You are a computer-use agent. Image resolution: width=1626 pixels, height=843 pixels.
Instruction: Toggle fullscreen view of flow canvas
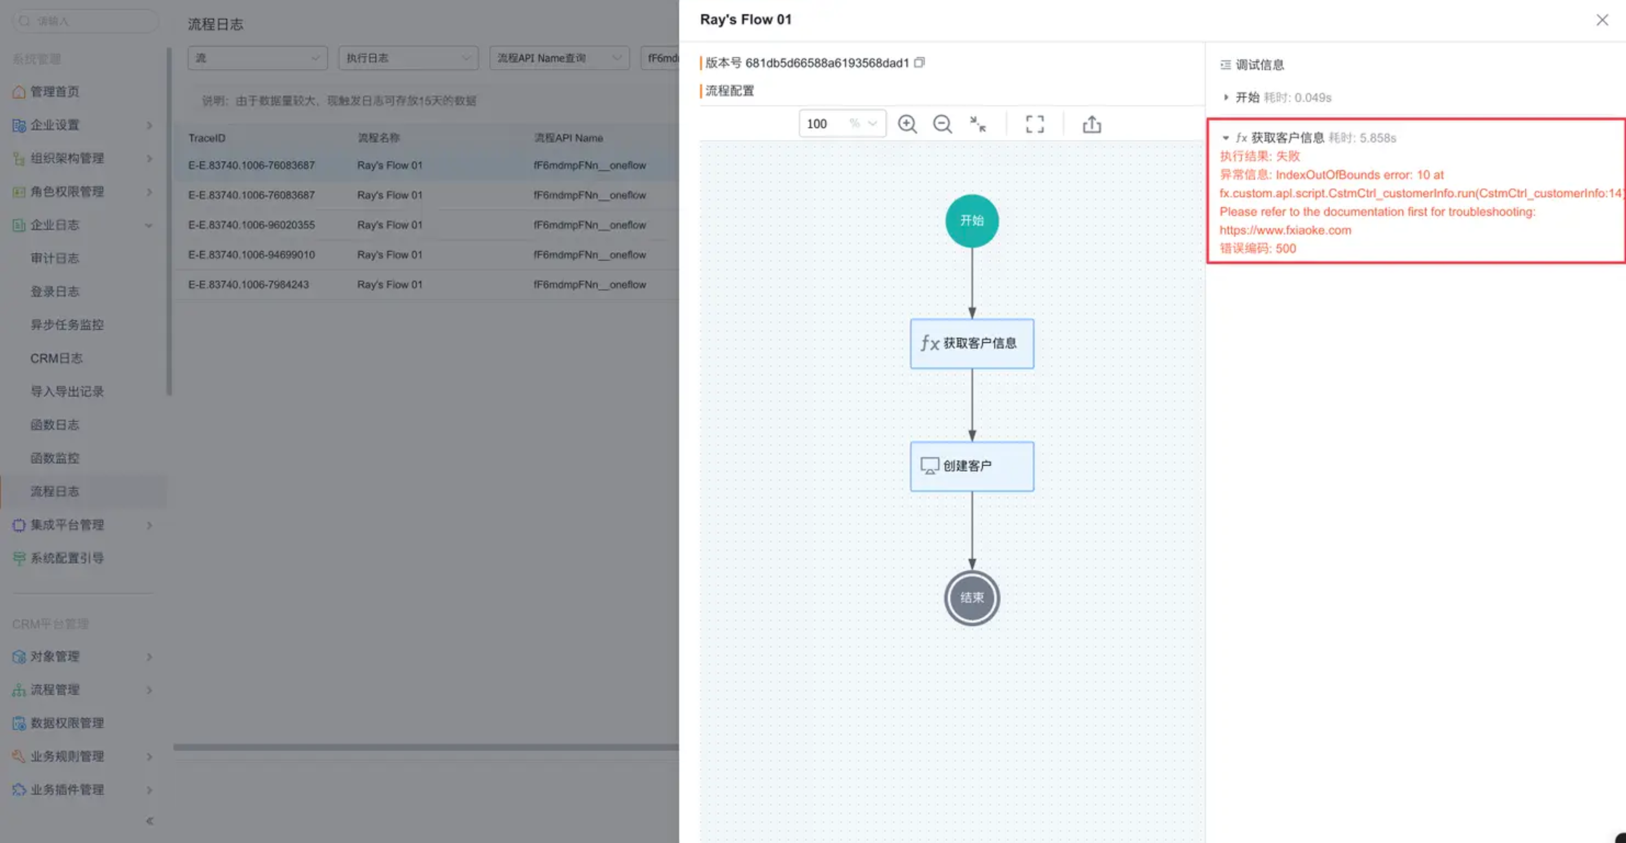1035,124
